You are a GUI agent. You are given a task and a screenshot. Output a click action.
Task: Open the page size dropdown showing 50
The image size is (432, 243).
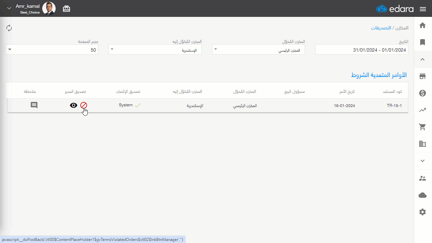pos(52,50)
